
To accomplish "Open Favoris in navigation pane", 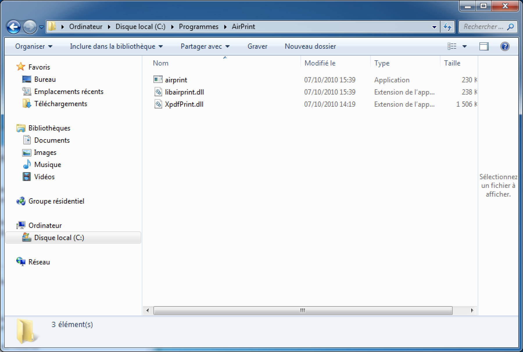I will 39,67.
